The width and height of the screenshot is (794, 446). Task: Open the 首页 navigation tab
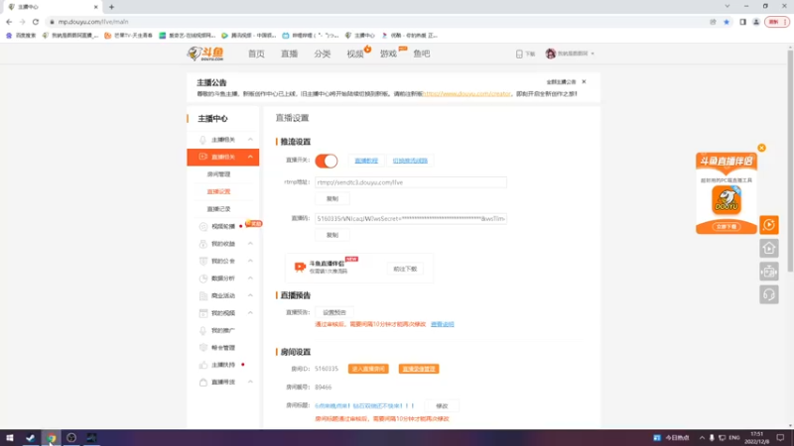(256, 54)
